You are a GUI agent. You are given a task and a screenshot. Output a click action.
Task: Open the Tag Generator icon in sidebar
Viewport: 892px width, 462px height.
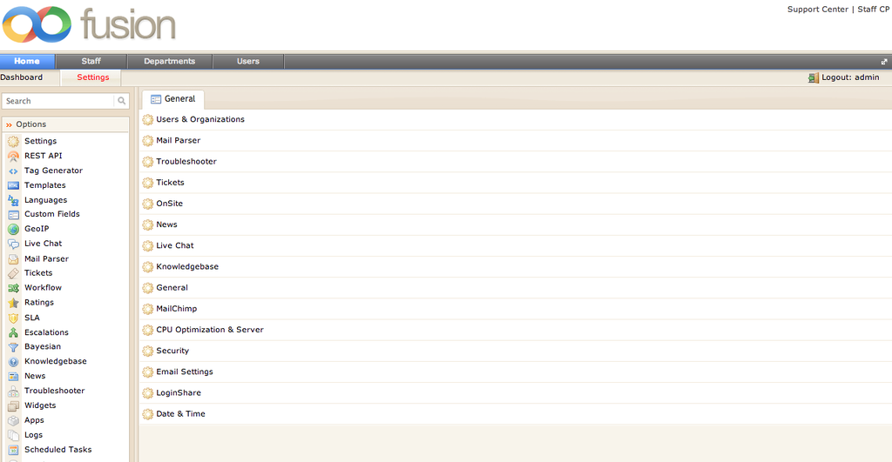click(x=13, y=171)
